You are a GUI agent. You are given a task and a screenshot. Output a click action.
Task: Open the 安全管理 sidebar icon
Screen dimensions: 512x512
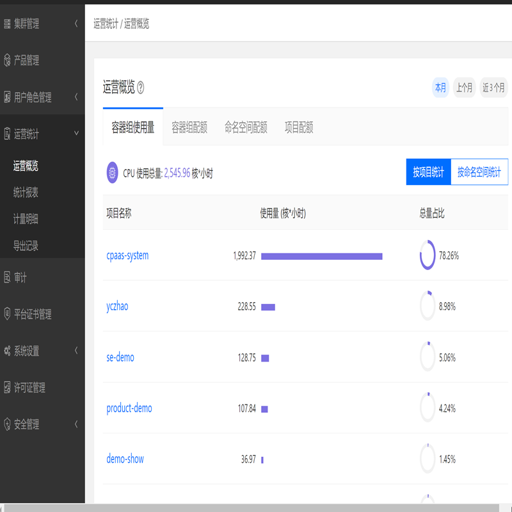click(8, 424)
